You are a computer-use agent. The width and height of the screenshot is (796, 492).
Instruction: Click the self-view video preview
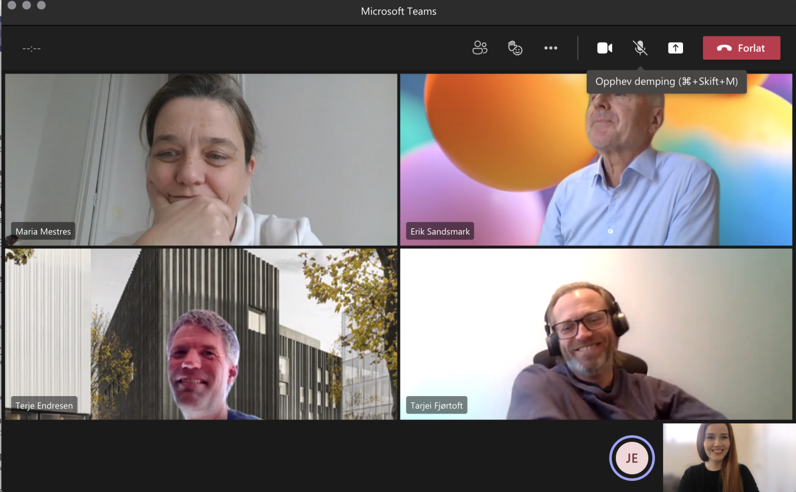tap(729, 458)
